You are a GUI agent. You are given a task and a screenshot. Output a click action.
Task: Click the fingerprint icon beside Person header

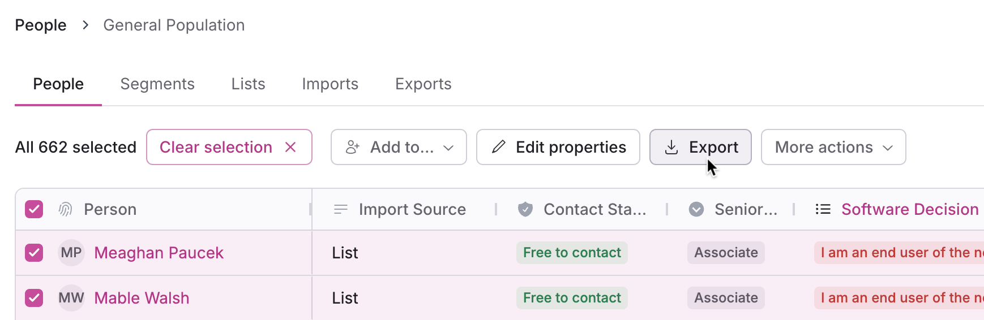pos(66,210)
